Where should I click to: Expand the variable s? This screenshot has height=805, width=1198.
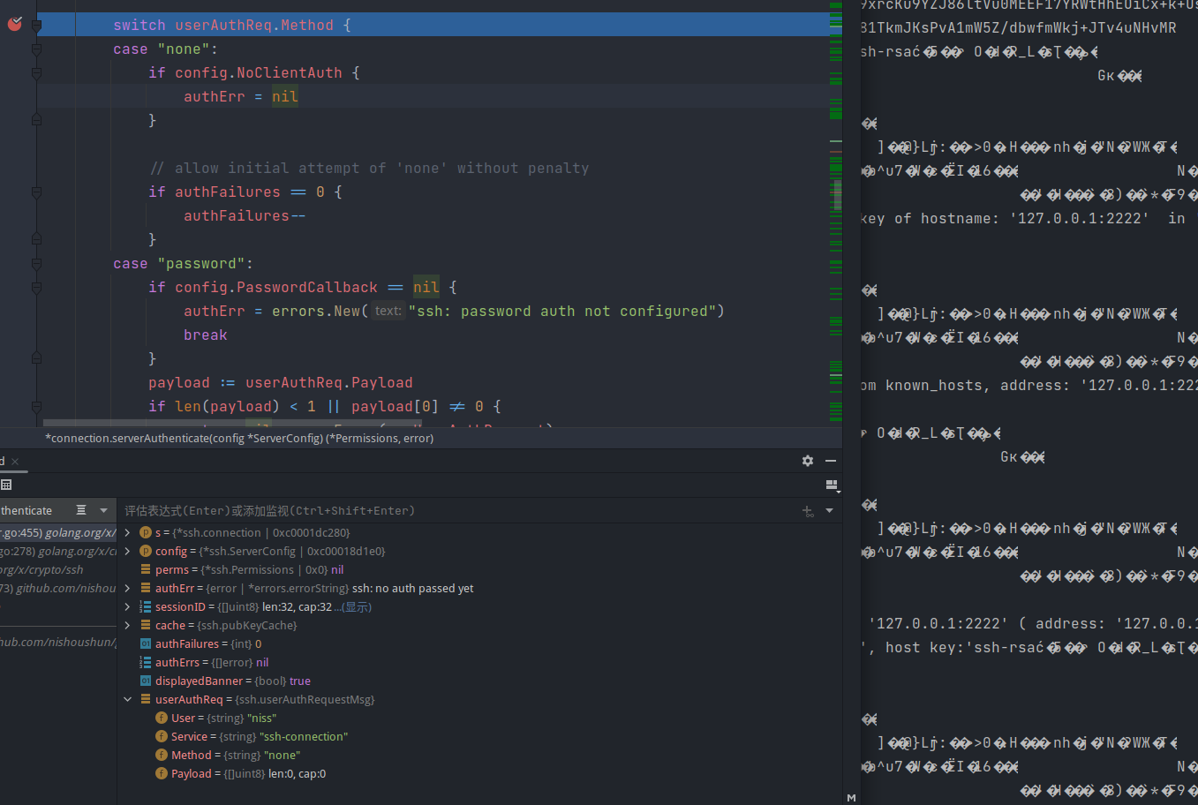click(127, 532)
